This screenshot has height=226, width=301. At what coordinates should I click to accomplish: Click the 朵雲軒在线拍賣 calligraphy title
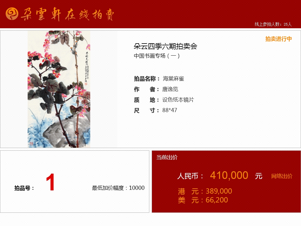[67, 14]
